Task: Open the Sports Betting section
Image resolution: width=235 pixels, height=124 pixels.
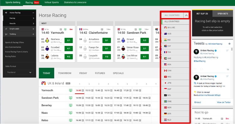Action: coord(13,2)
